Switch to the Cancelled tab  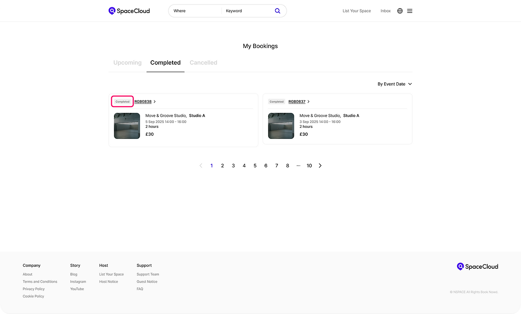(x=204, y=63)
